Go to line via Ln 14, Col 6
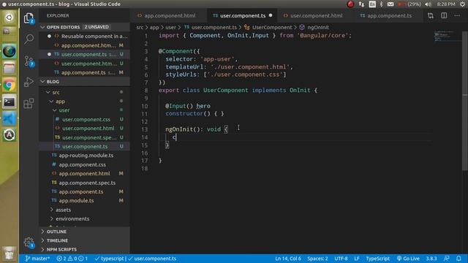This screenshot has width=468, height=263. 288,259
